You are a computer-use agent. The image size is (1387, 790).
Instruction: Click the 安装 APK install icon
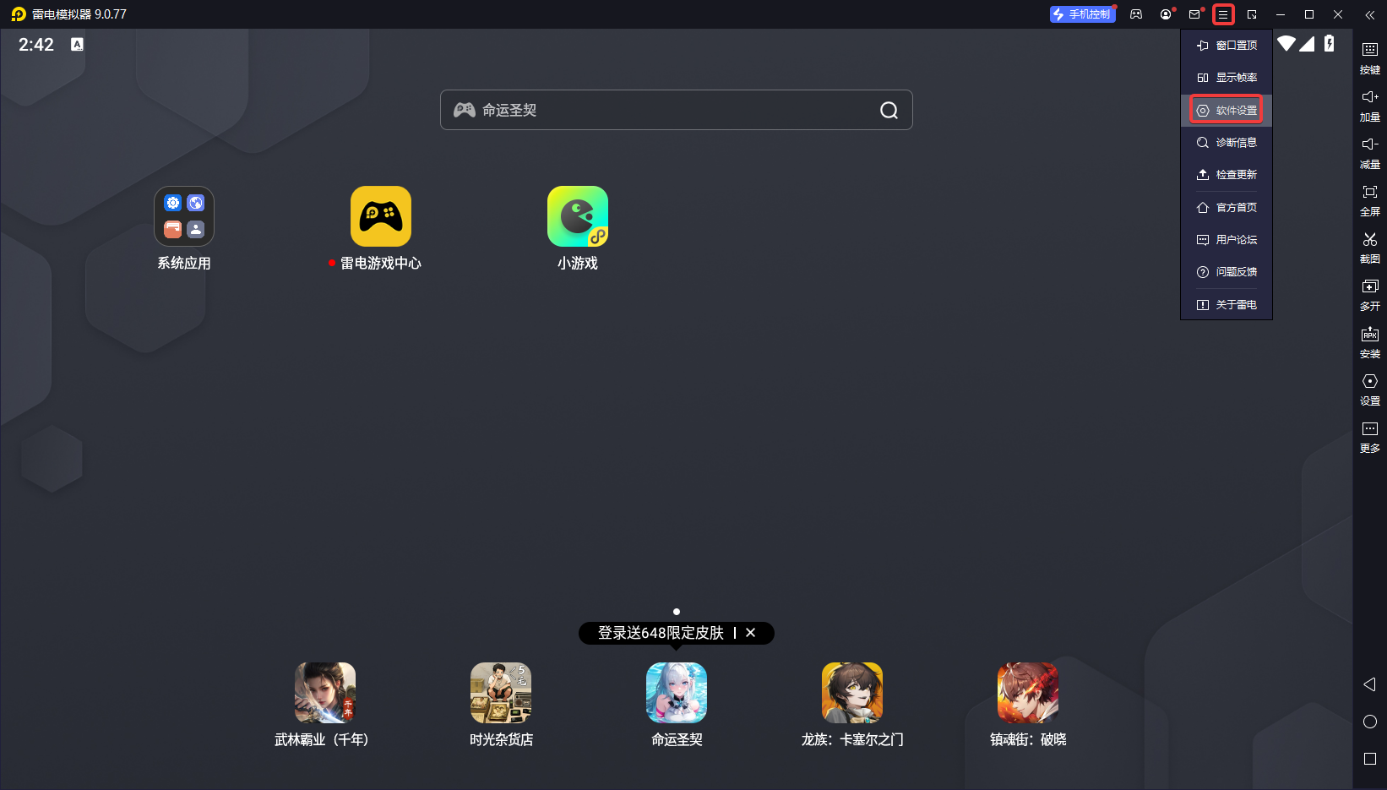pyautogui.click(x=1369, y=335)
